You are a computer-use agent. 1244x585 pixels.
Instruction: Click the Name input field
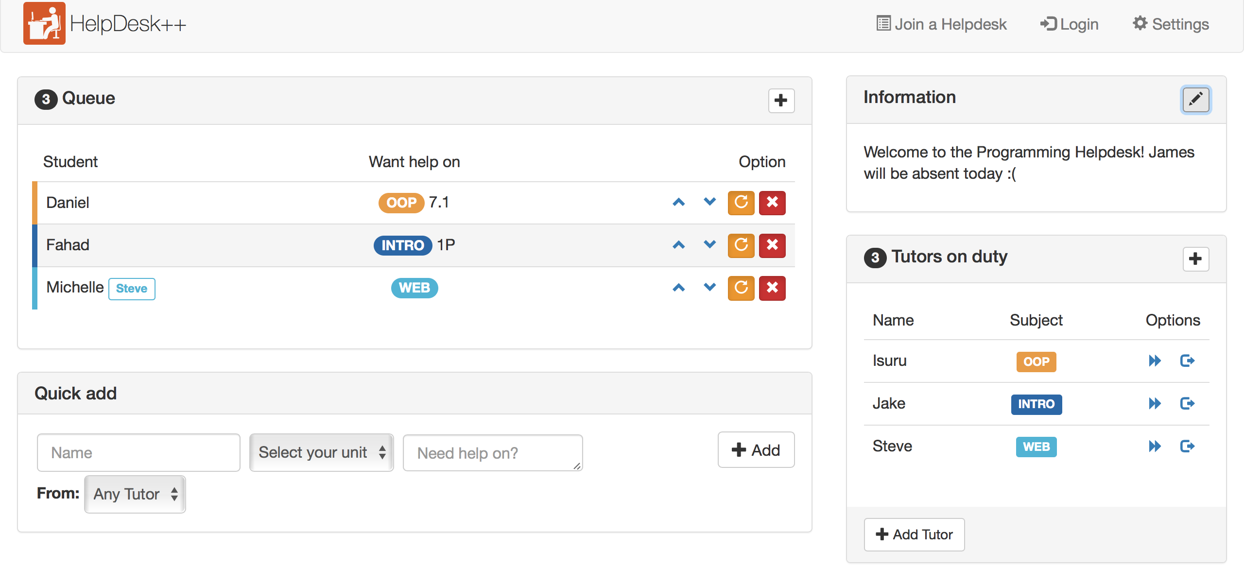tap(138, 452)
